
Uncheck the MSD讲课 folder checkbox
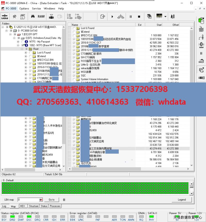[x=74, y=72]
